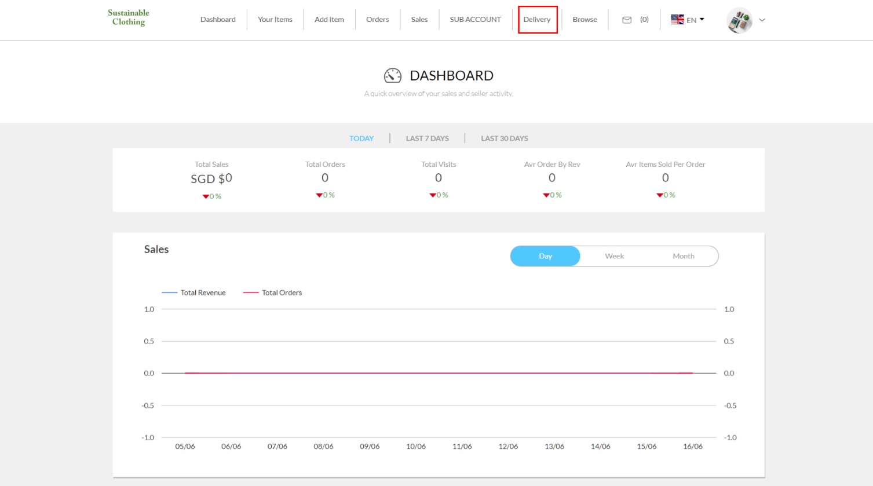Image resolution: width=873 pixels, height=486 pixels.
Task: Go to Your Items page
Action: 275,20
